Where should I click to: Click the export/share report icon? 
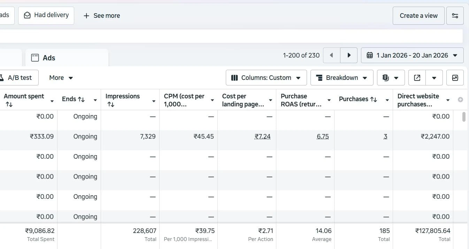(x=417, y=78)
